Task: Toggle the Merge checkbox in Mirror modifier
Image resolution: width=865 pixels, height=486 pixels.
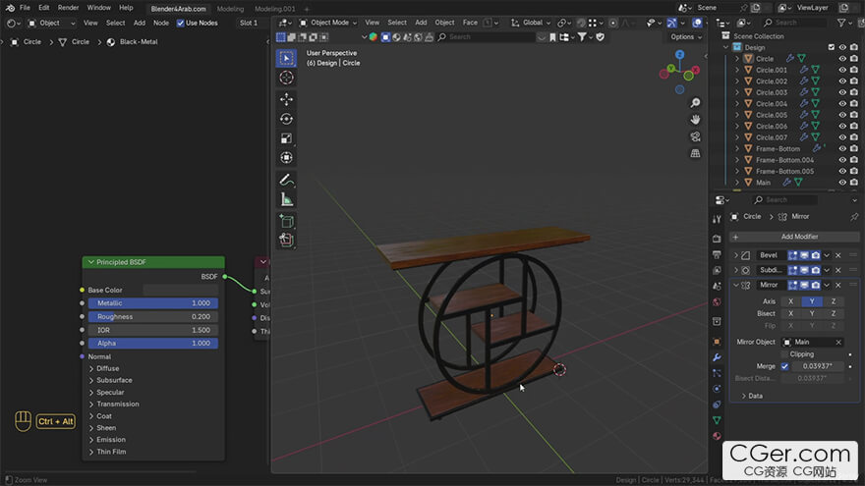Action: (784, 366)
